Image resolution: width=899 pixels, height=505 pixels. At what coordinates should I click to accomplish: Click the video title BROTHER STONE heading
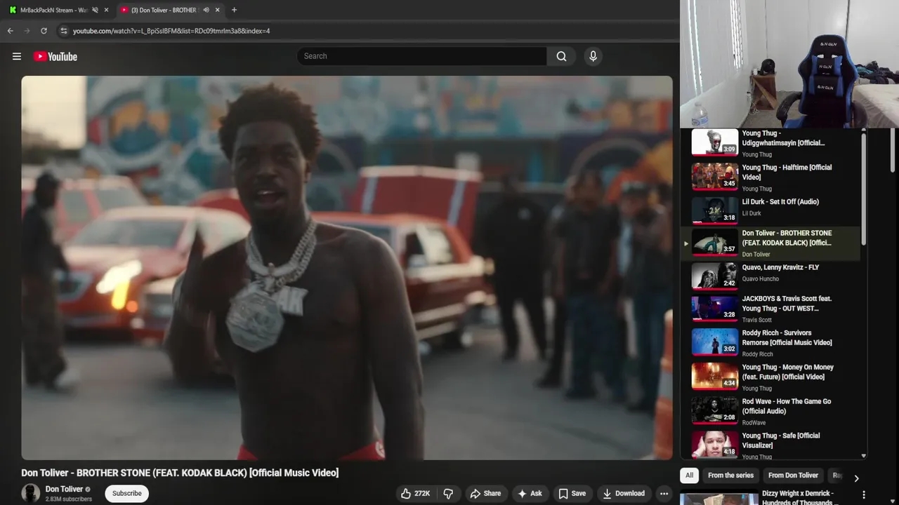tap(180, 473)
